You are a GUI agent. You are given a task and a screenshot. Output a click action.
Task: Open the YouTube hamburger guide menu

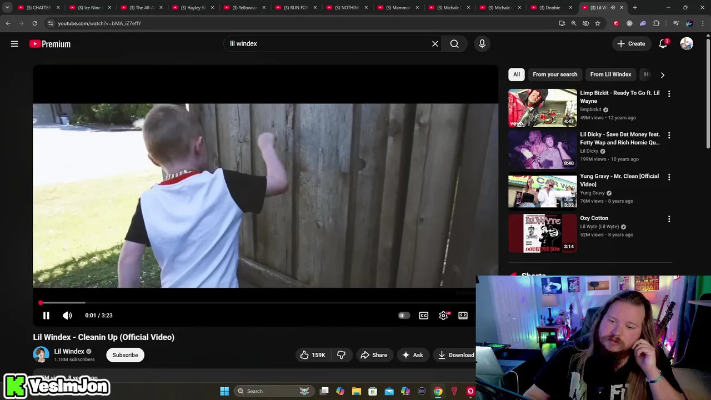tap(14, 44)
